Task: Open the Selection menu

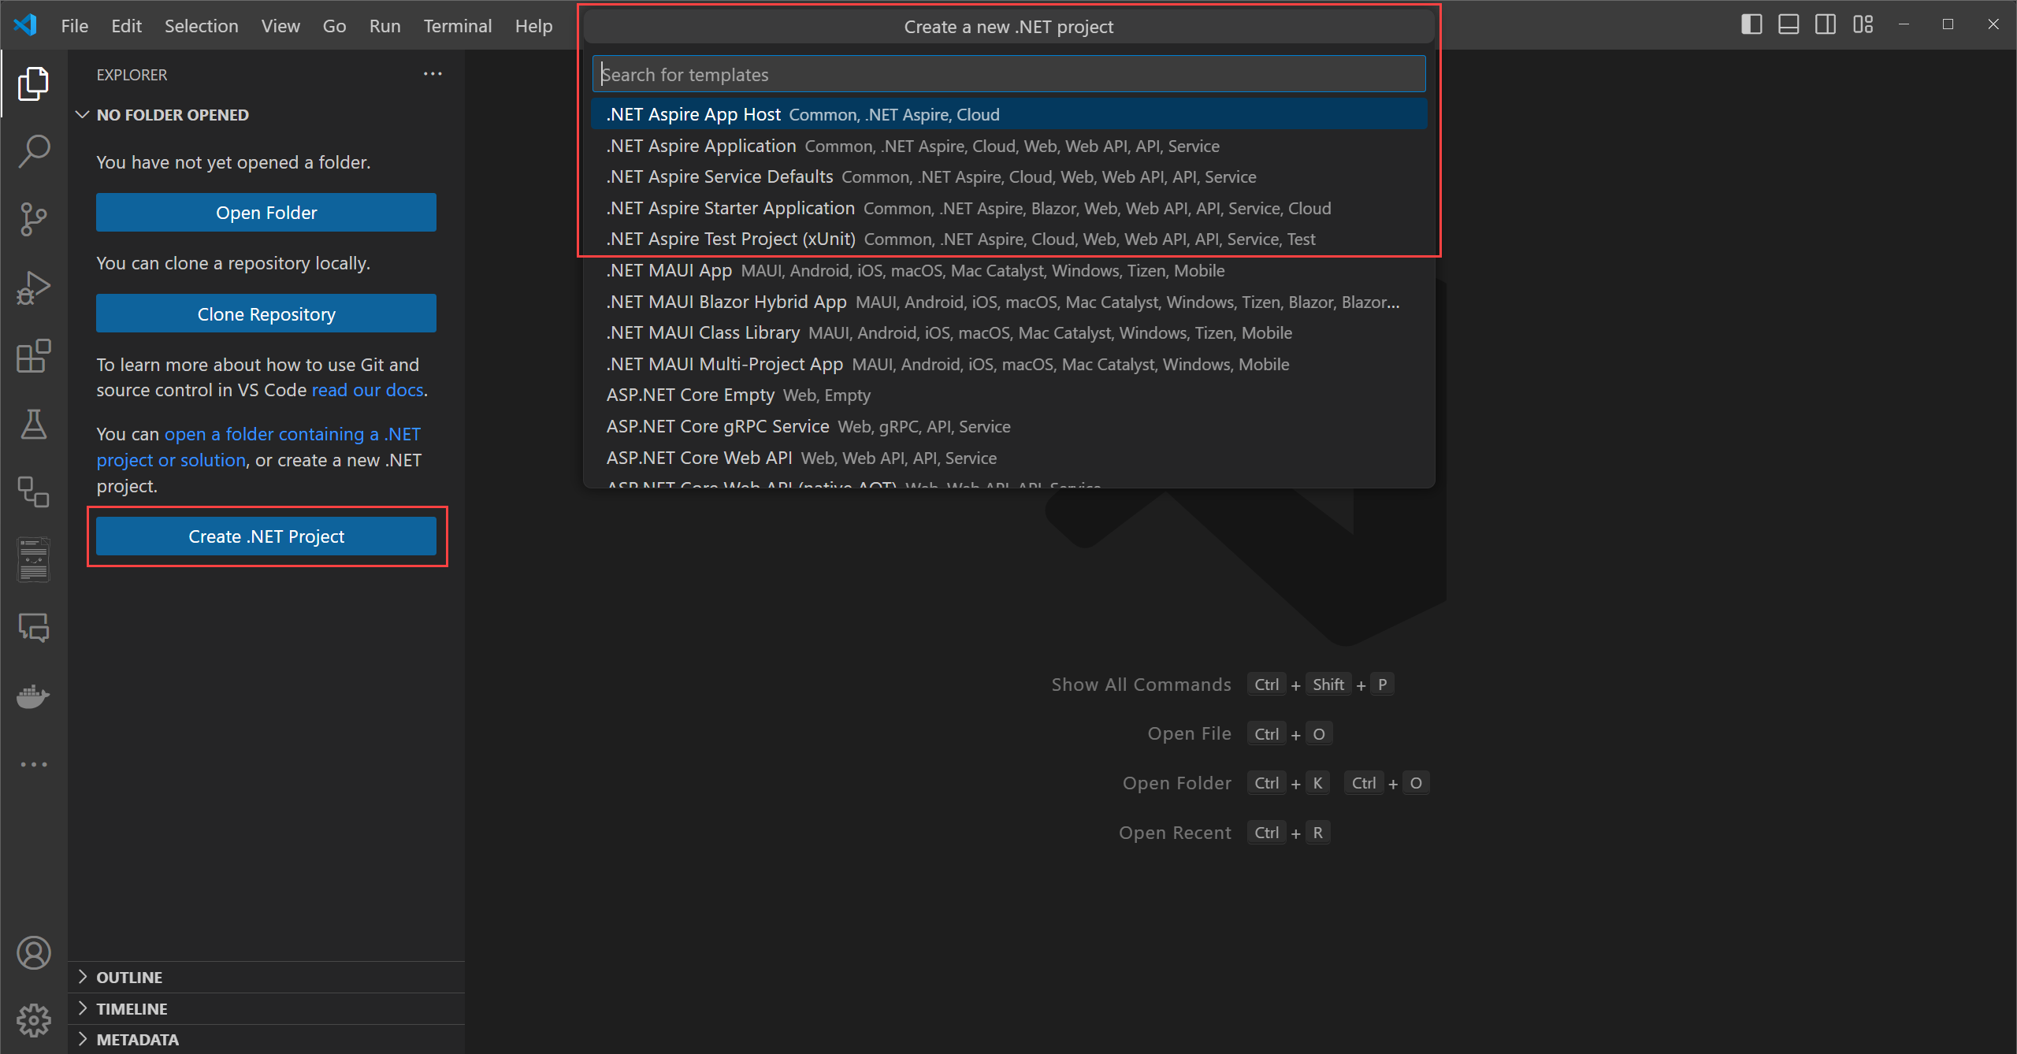Action: (201, 26)
